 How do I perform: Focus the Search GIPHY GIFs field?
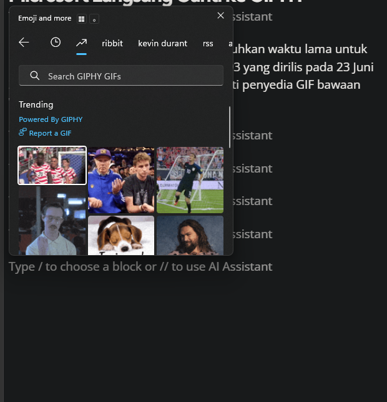[121, 76]
